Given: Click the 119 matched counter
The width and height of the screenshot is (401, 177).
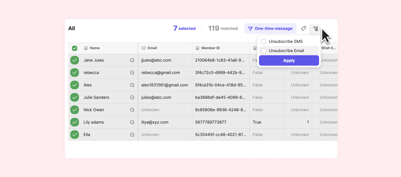Looking at the screenshot, I should 223,28.
